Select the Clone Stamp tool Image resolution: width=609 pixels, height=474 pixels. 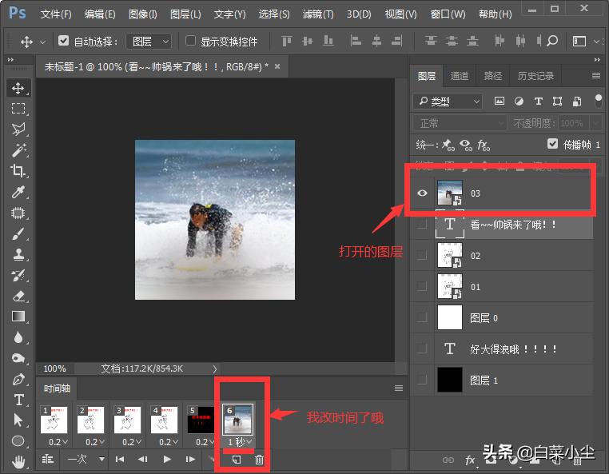pos(18,255)
